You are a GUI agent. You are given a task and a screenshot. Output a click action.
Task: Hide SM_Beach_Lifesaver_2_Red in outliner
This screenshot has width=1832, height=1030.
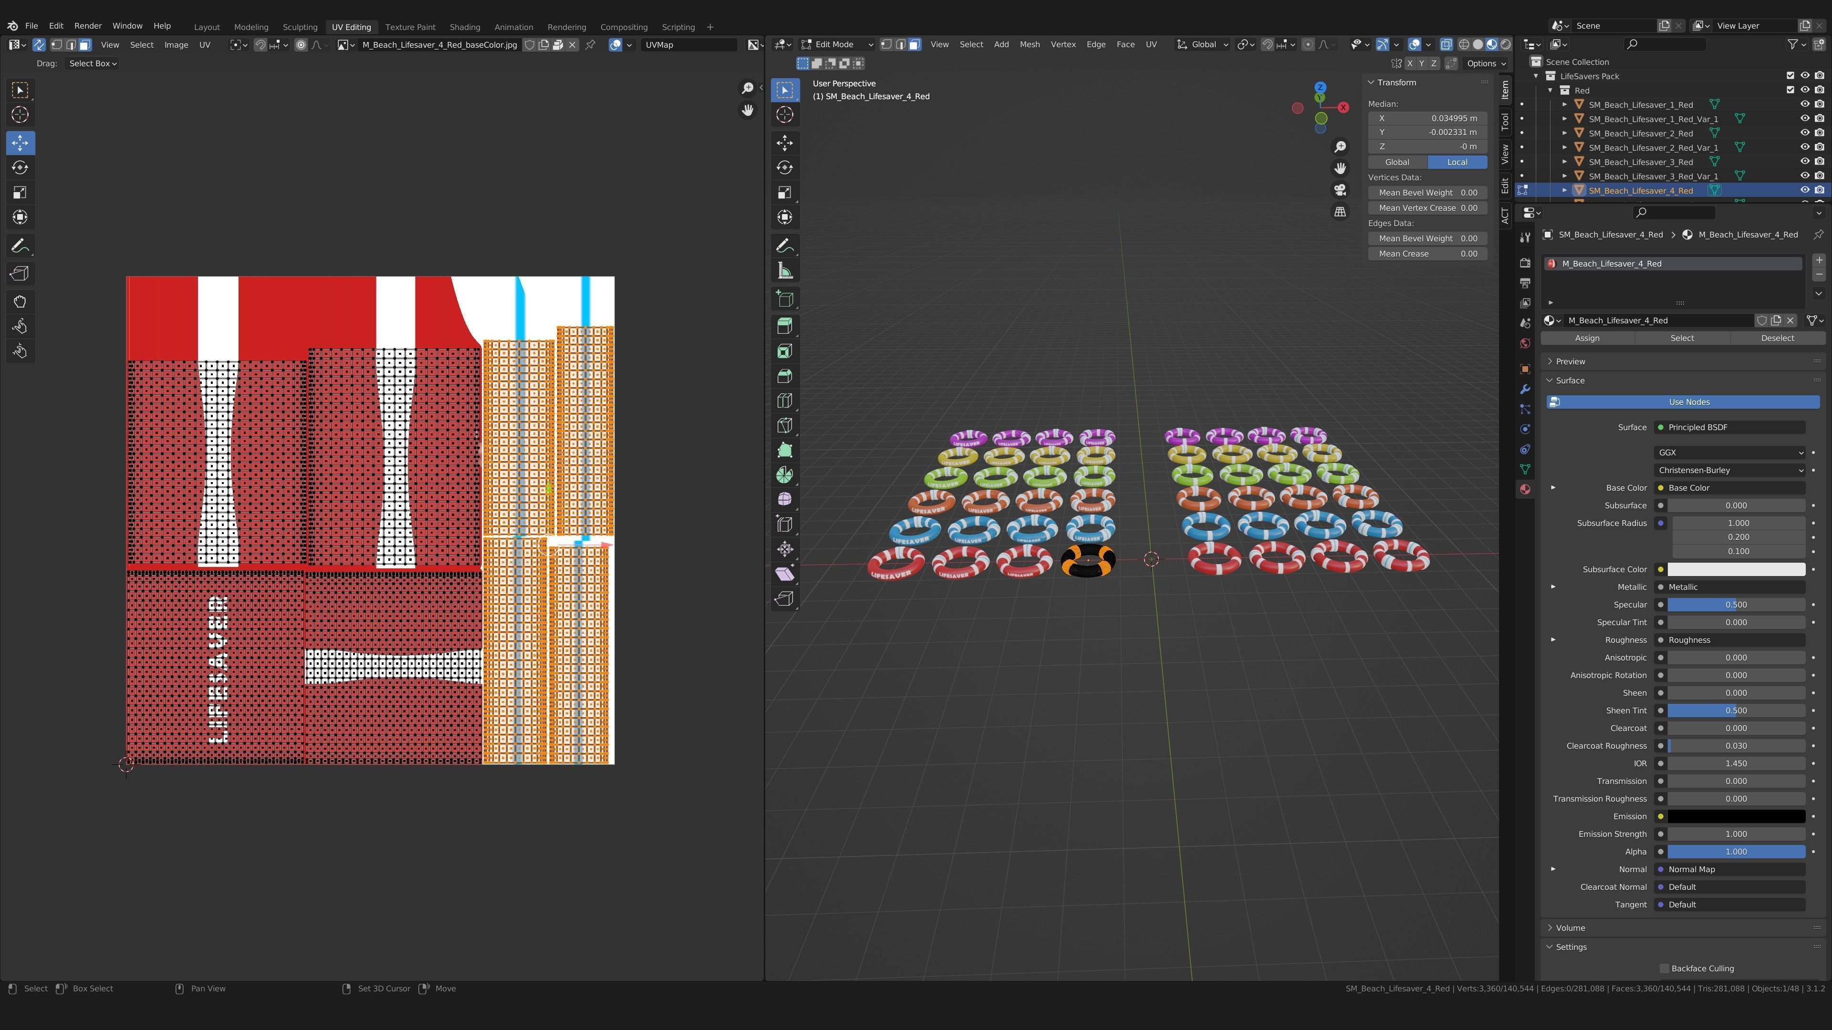click(1804, 133)
